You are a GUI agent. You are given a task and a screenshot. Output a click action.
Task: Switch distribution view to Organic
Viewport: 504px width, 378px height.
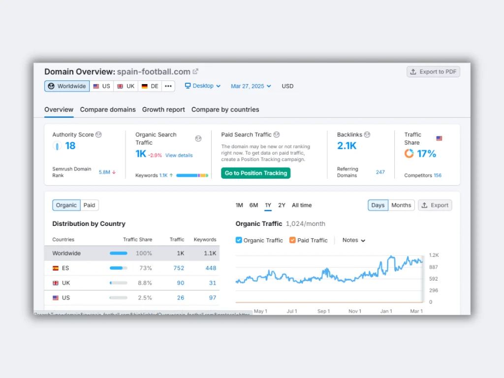pyautogui.click(x=66, y=205)
